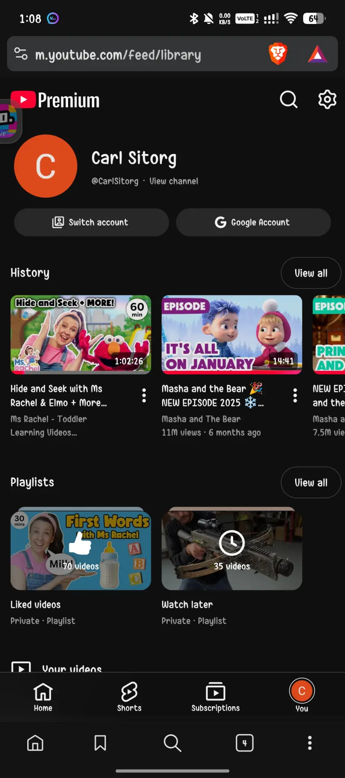Image resolution: width=345 pixels, height=778 pixels.
Task: Tap Ms Rachel - Toddler Learning Videos channel name
Action: [49, 425]
